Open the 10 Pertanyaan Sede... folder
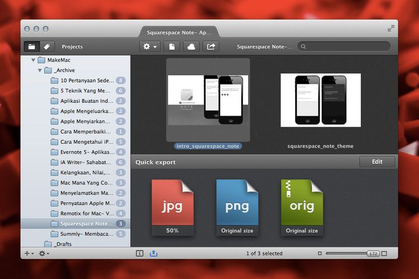 pos(75,80)
